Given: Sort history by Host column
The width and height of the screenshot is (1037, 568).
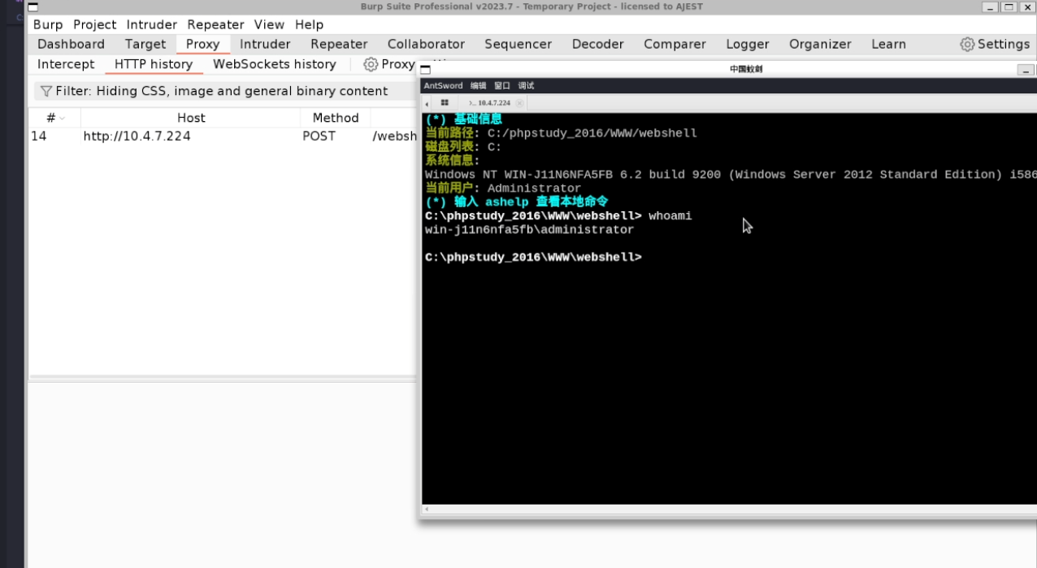Looking at the screenshot, I should (x=191, y=118).
